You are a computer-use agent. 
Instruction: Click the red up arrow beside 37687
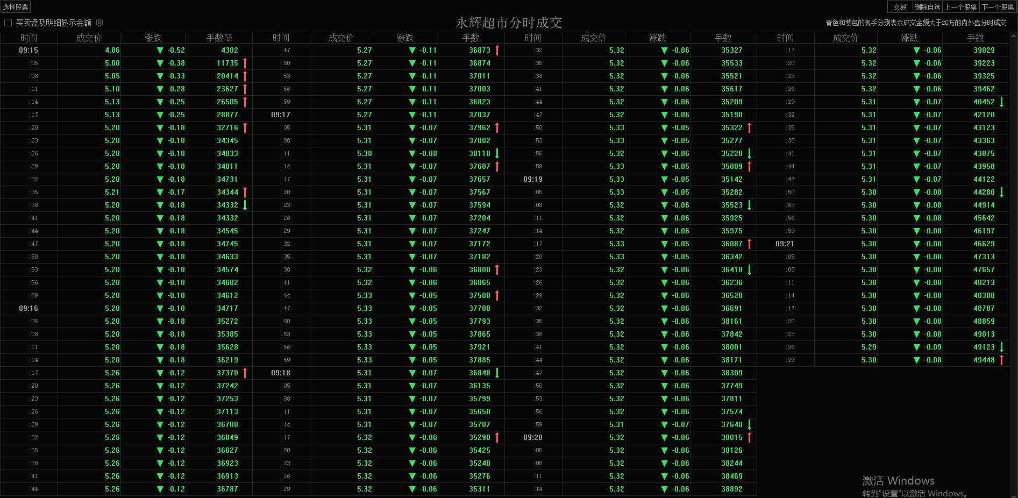497,166
